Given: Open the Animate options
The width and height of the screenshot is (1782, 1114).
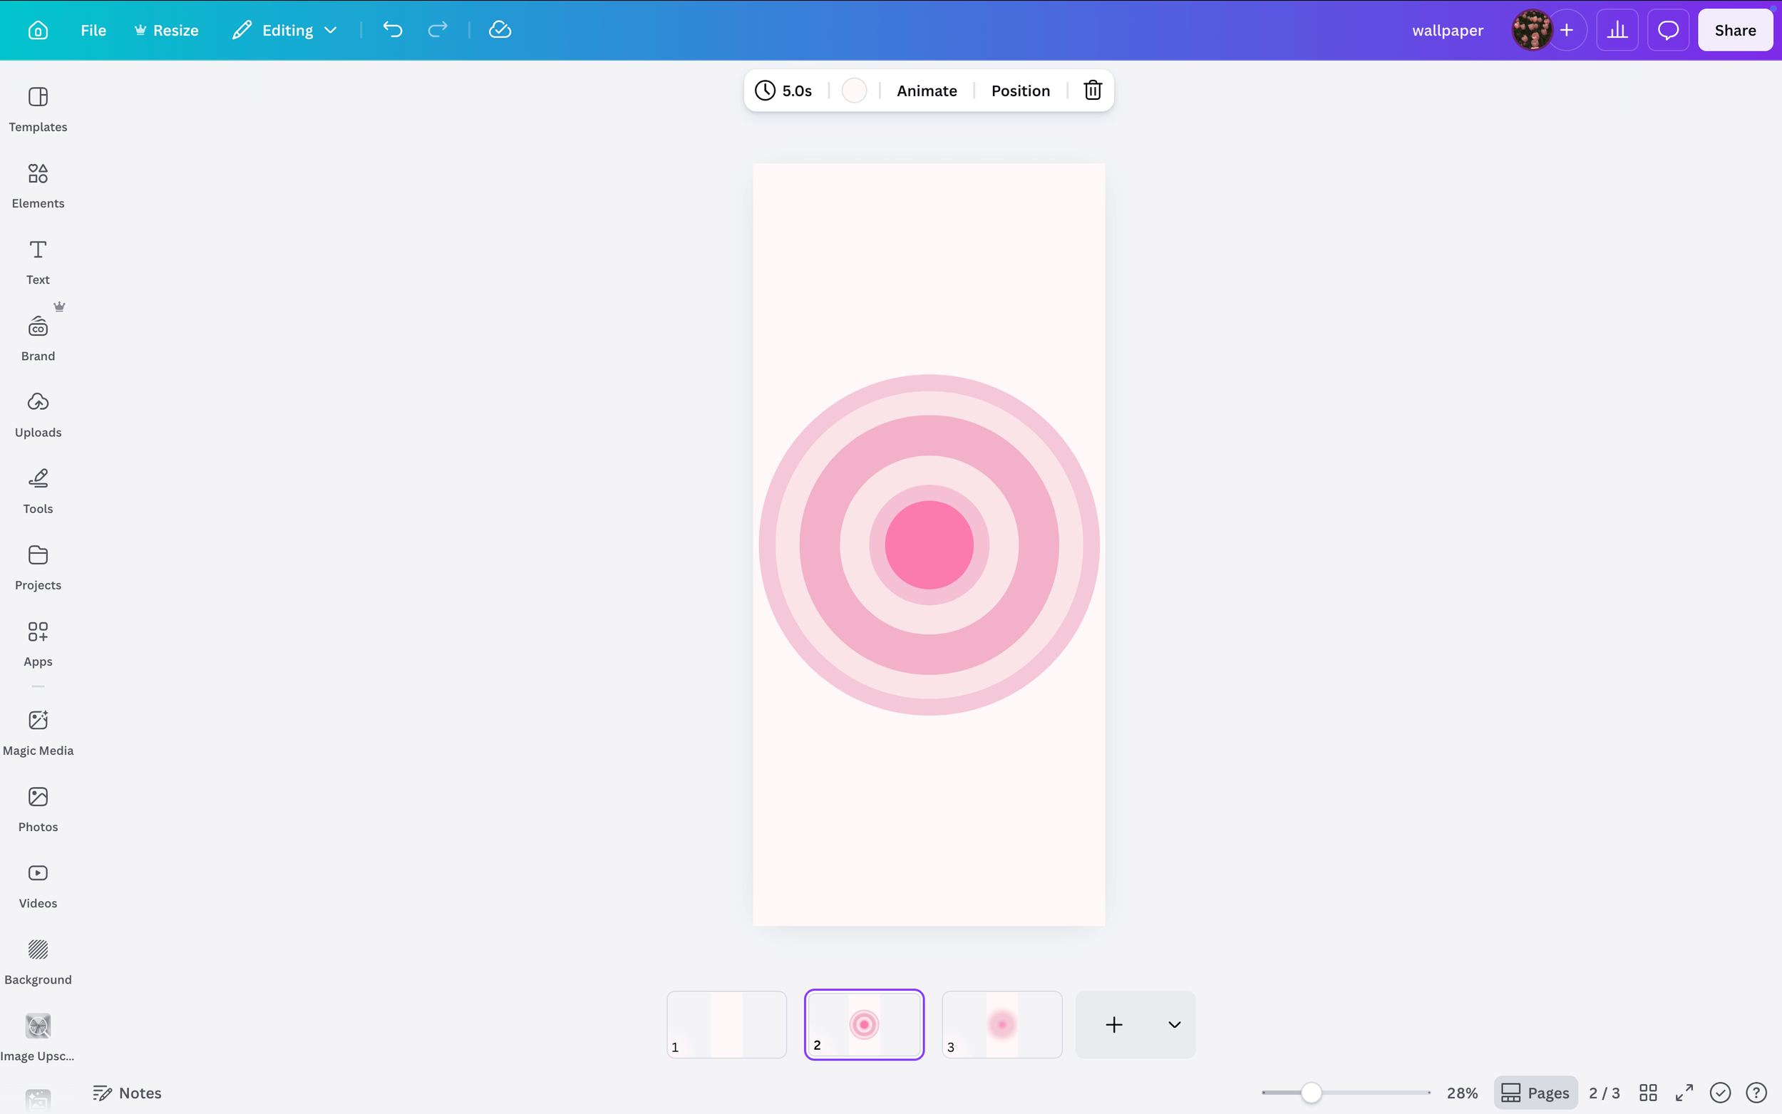Looking at the screenshot, I should (x=926, y=90).
